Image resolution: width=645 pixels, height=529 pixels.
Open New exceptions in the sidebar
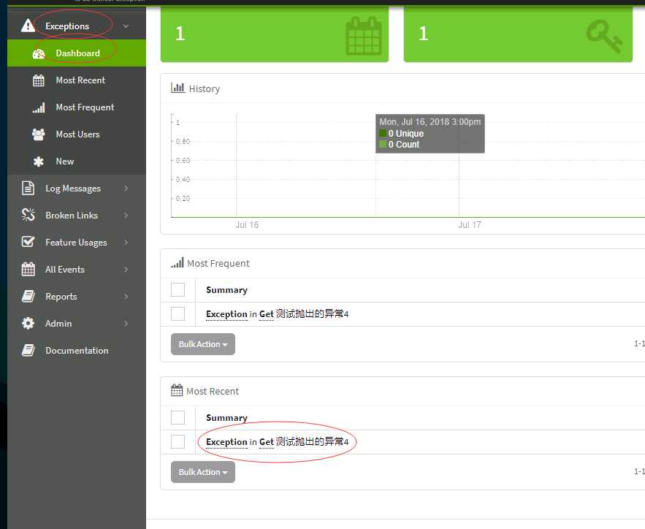(77, 161)
